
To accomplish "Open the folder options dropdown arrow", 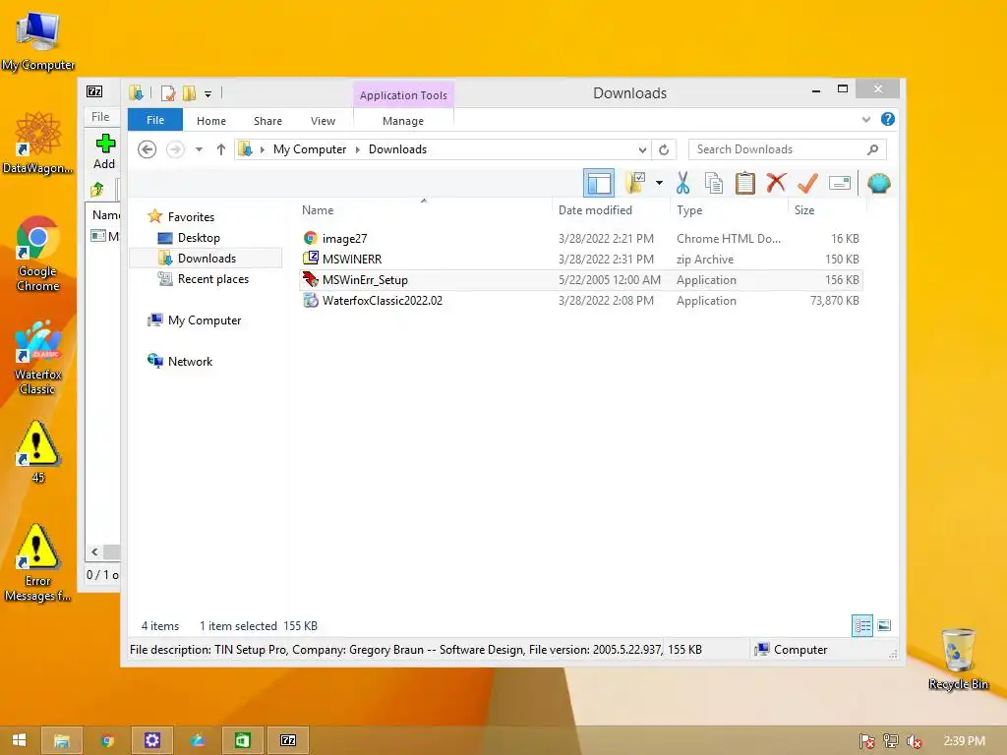I will (659, 183).
